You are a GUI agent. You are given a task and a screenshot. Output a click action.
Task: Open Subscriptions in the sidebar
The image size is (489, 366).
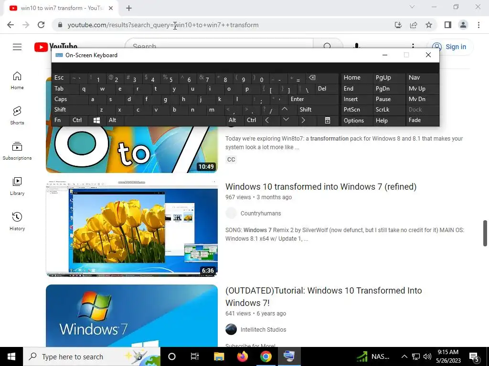point(17,151)
